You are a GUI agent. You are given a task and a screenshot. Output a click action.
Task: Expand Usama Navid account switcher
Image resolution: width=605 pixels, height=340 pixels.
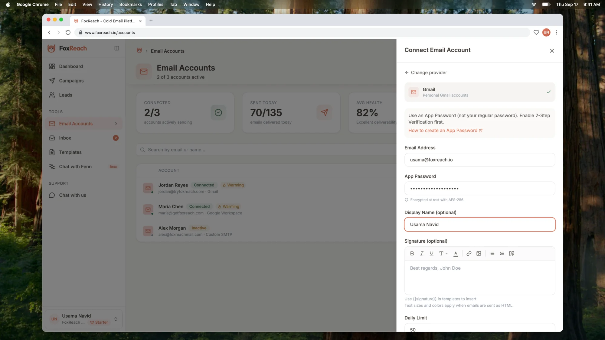point(116,319)
